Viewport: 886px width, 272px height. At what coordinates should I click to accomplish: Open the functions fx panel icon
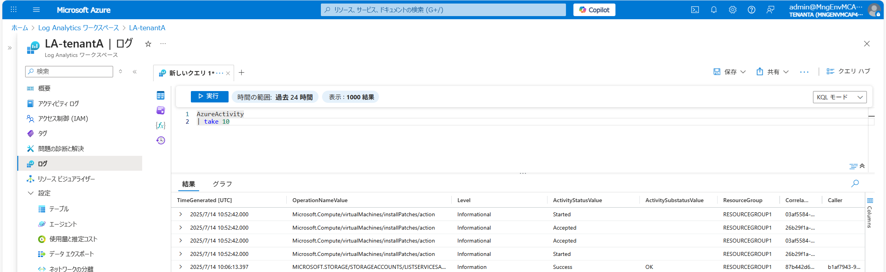tap(161, 125)
